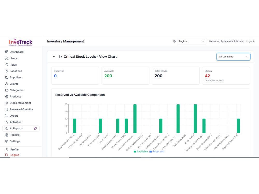Click the bar chart icon in title
This screenshot has width=259, height=194.
click(x=61, y=57)
